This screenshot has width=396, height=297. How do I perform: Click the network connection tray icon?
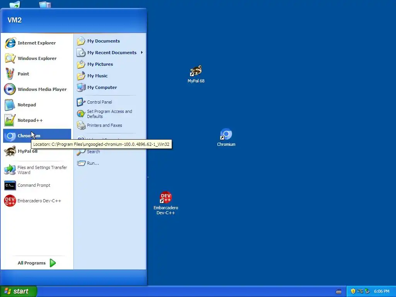[x=360, y=291]
